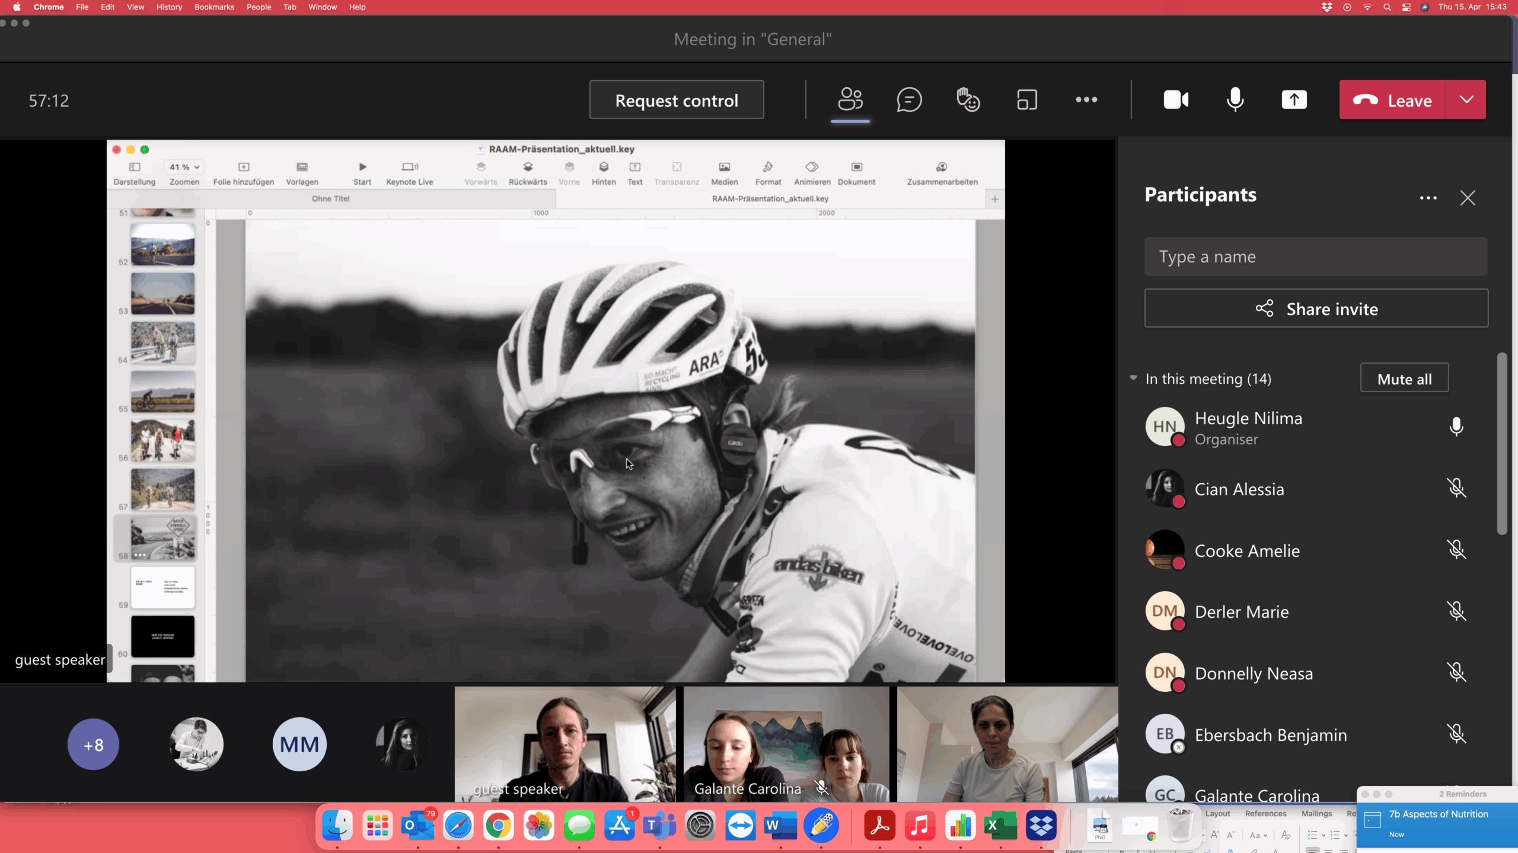Toggle Cian Alessia's muted microphone icon
Viewport: 1518px width, 853px height.
tap(1456, 489)
